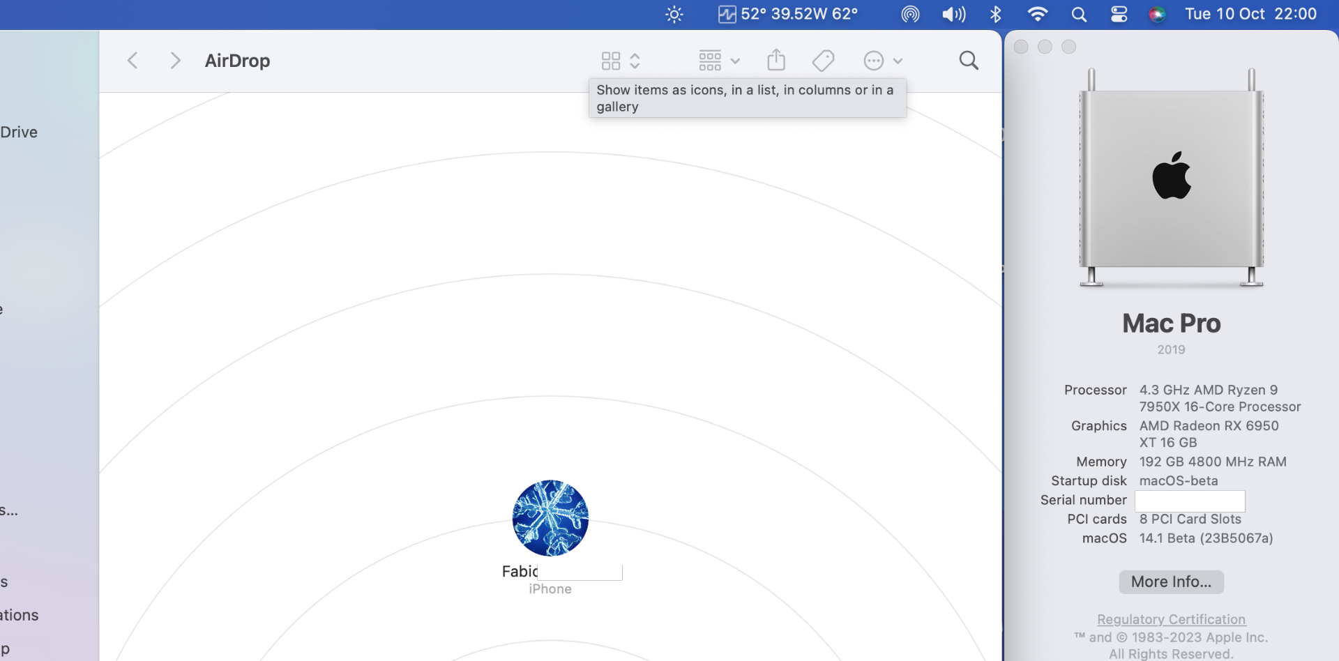Click the Serial number field

(x=1190, y=501)
